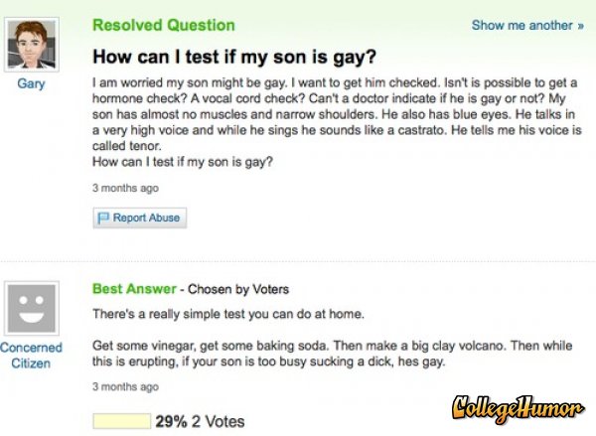The height and width of the screenshot is (436, 596).
Task: Click the 2 Votes count
Action: point(219,421)
